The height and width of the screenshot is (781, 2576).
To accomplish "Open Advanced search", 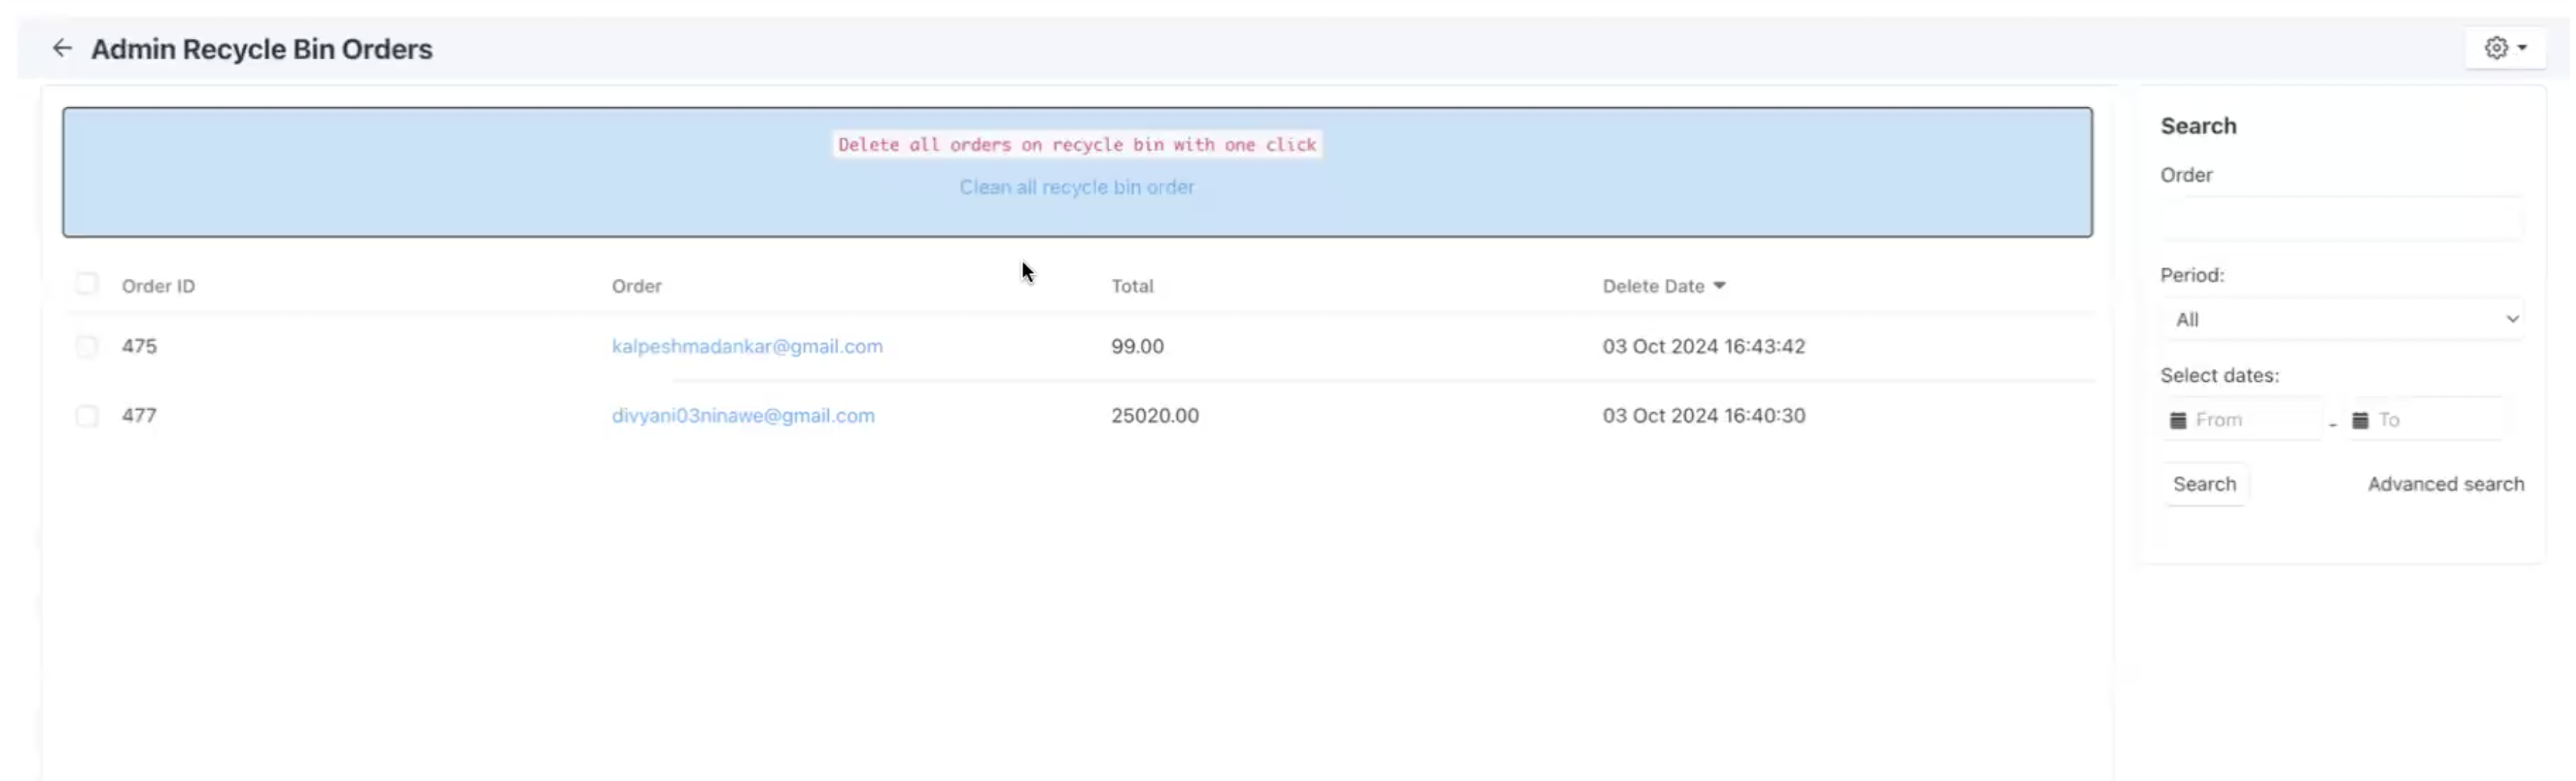I will tap(2445, 484).
